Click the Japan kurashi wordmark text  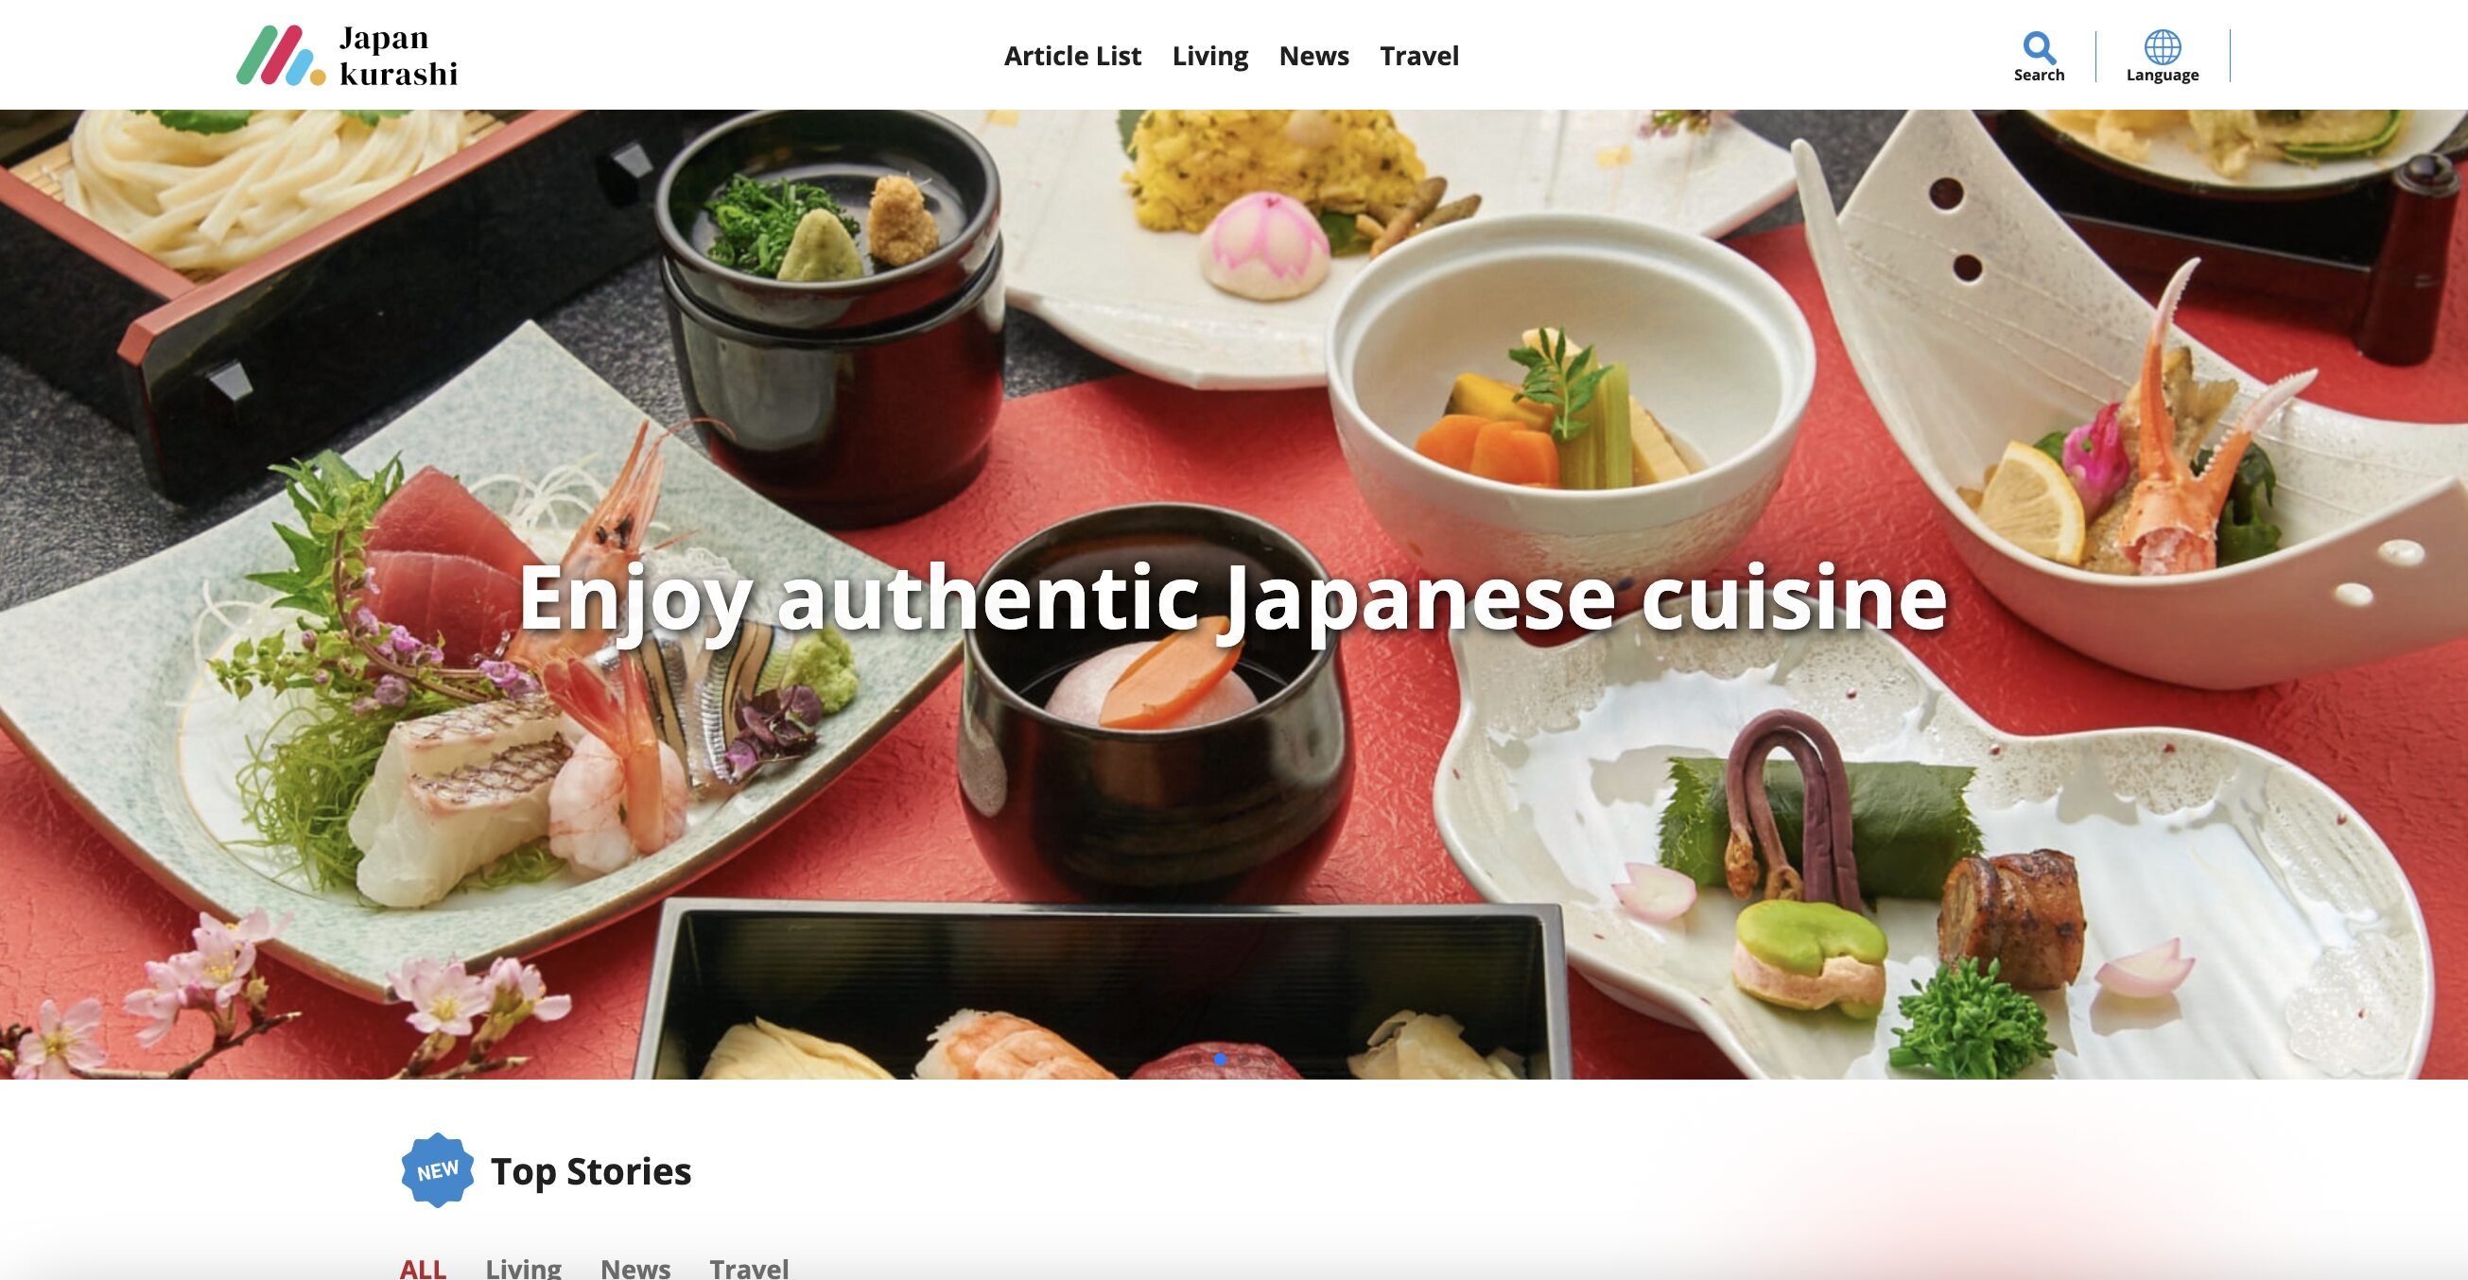tap(398, 56)
